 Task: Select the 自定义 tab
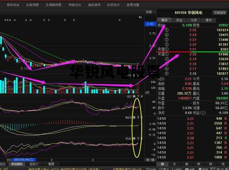pyautogui.click(x=34, y=164)
